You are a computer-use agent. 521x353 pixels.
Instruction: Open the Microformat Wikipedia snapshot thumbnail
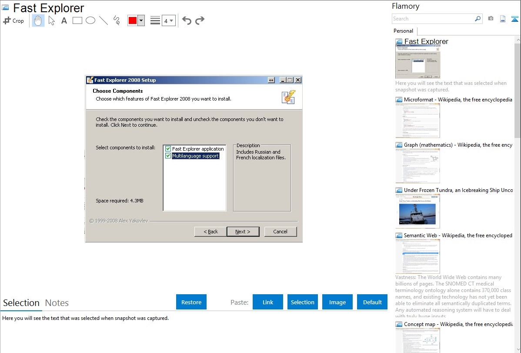coord(418,121)
